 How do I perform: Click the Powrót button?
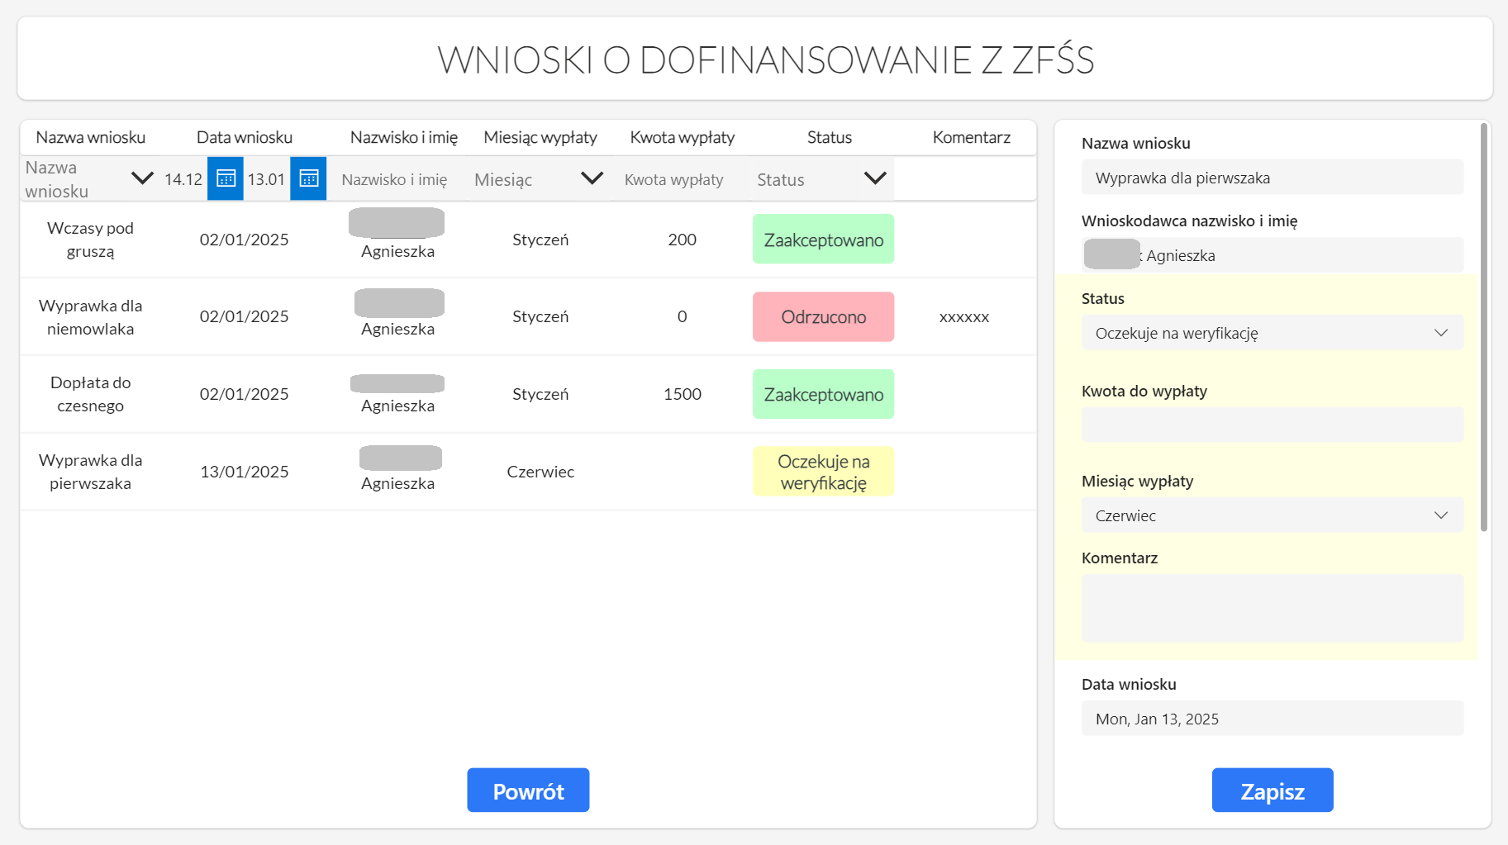click(x=528, y=790)
